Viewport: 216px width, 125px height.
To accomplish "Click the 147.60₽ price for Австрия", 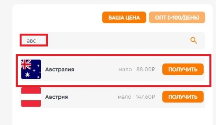I will pyautogui.click(x=145, y=97).
